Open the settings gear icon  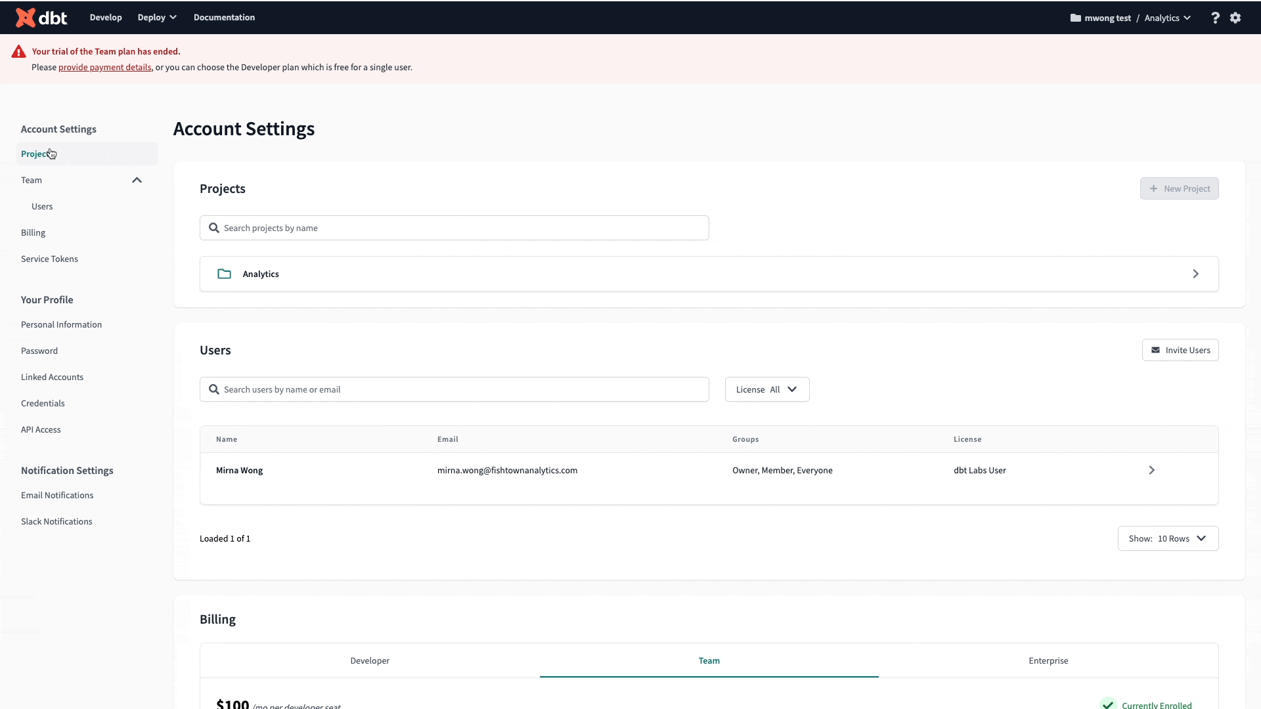point(1235,18)
